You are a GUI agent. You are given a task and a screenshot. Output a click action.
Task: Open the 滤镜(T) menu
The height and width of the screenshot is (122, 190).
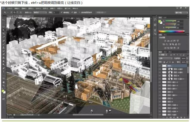[x=52, y=8]
